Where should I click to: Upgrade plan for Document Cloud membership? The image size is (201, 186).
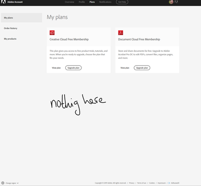pyautogui.click(x=142, y=68)
